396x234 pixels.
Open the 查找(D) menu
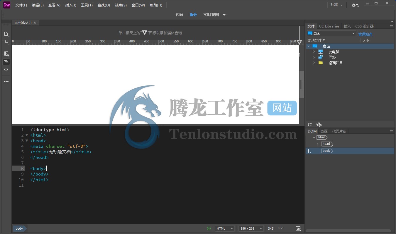coord(104,5)
